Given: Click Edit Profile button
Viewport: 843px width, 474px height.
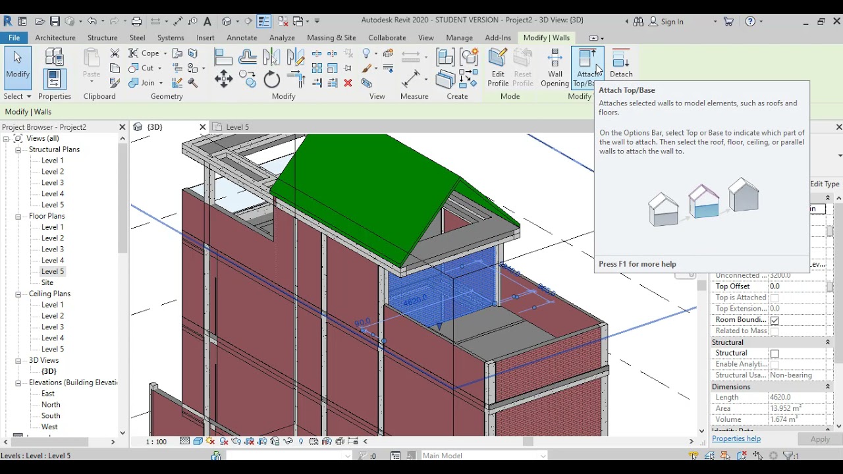Looking at the screenshot, I should (x=498, y=68).
